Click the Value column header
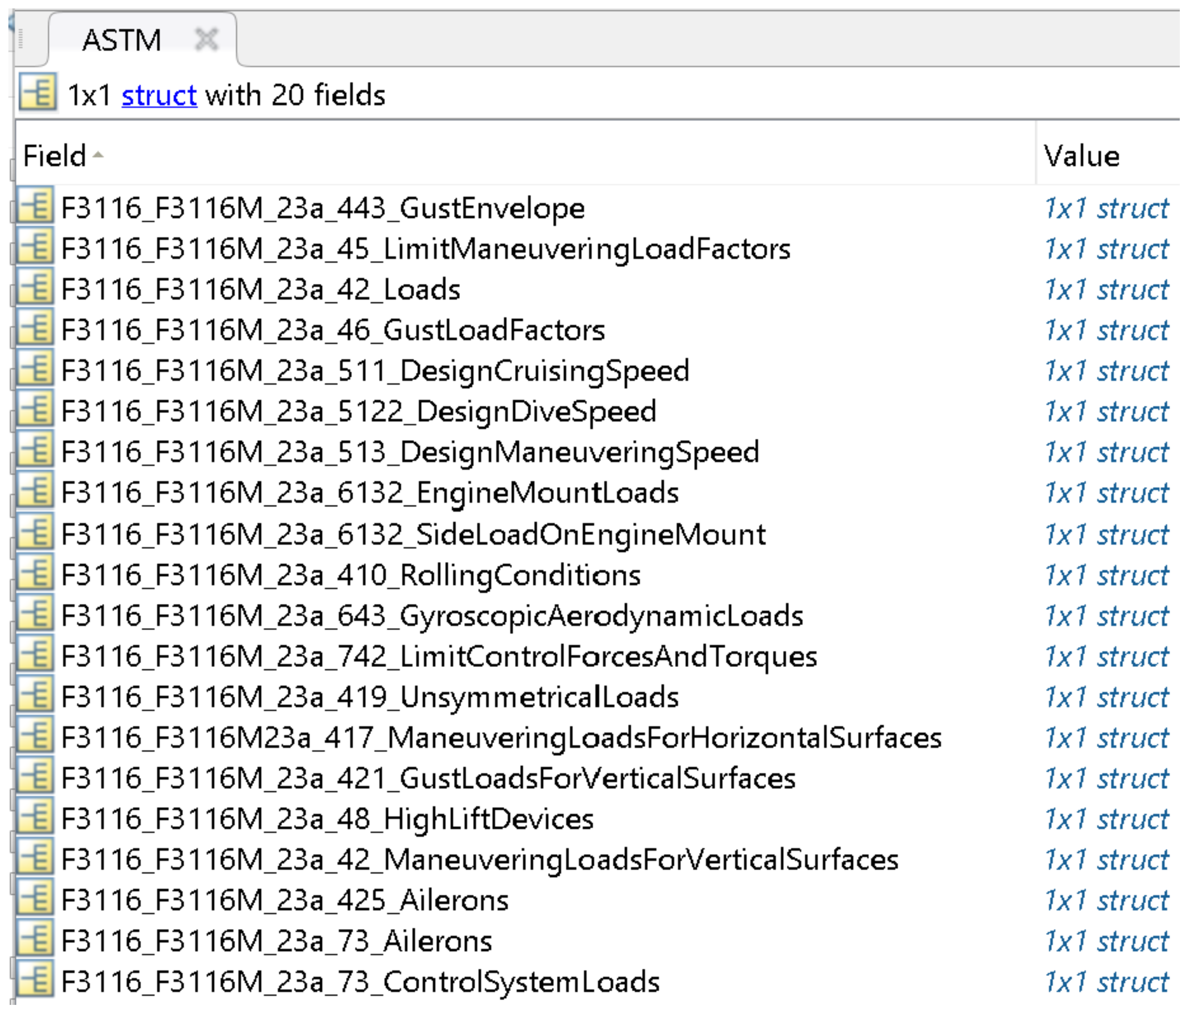Screen dimensions: 1190x1010 (1081, 156)
